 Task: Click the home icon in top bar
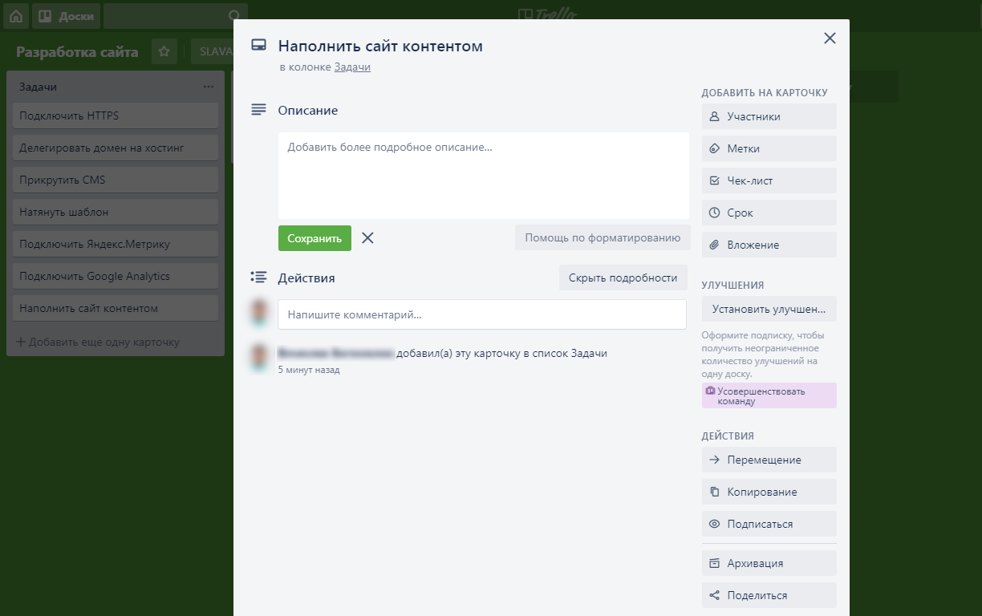tap(16, 16)
